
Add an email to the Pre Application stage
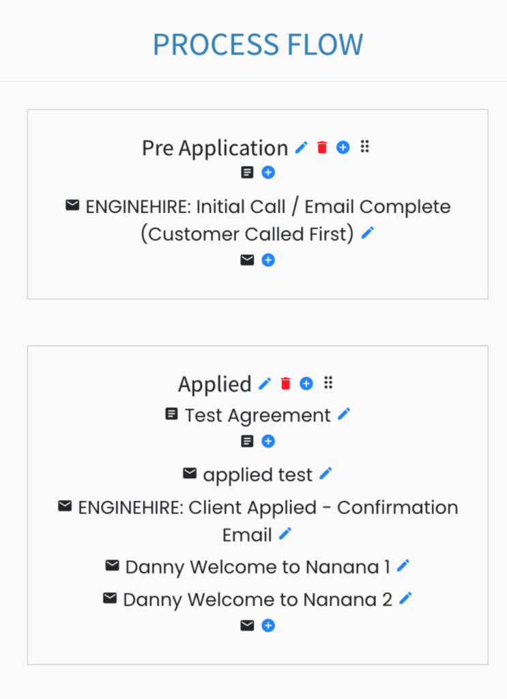267,259
